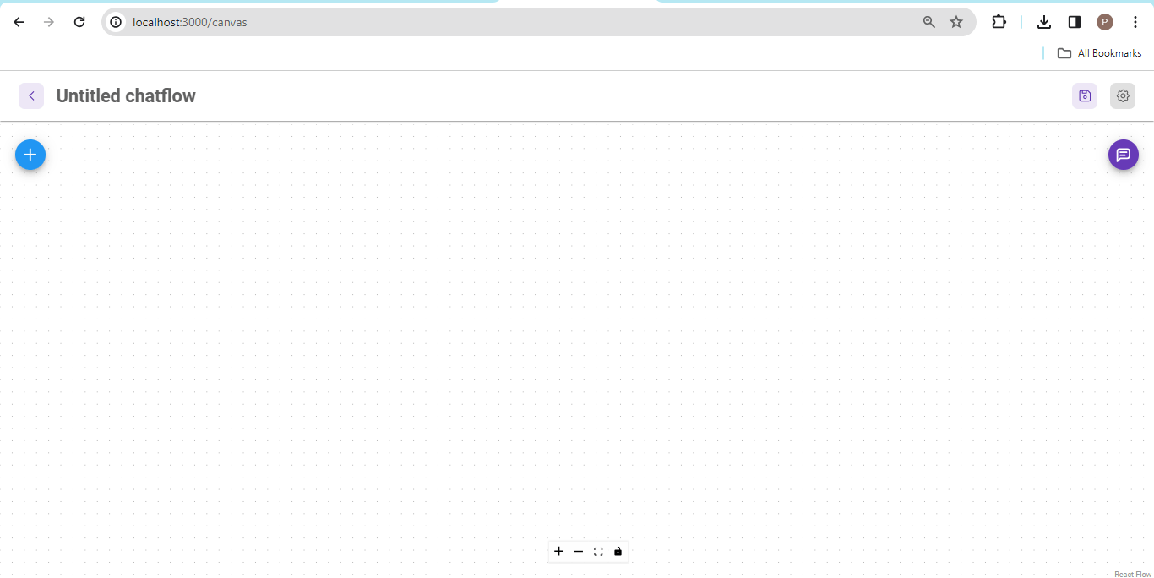Screen dimensions: 1154x578
Task: Zoom in on the canvas
Action: coord(558,552)
